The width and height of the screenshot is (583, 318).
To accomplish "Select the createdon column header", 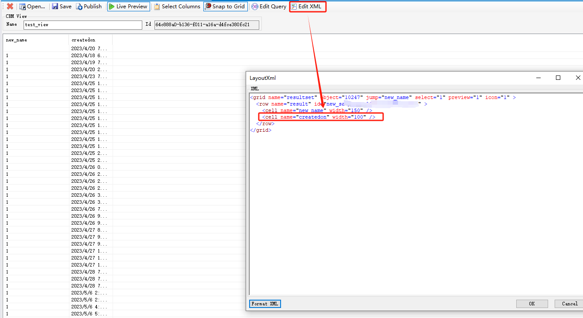I will point(91,40).
